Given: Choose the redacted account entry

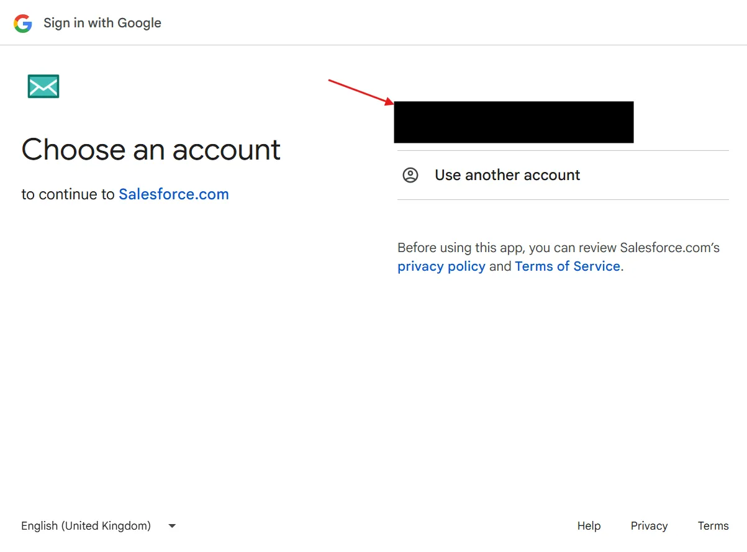Looking at the screenshot, I should point(514,122).
